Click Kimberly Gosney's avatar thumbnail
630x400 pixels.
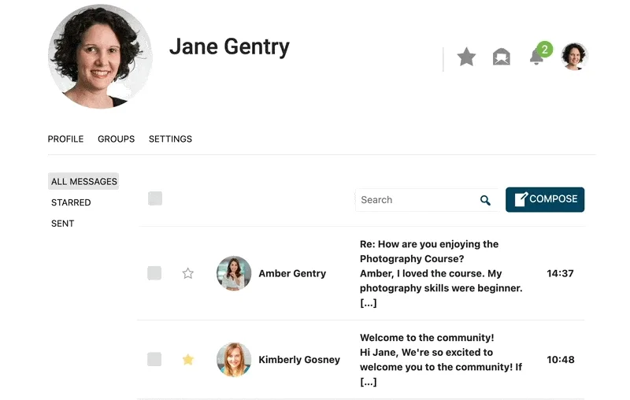(x=234, y=359)
